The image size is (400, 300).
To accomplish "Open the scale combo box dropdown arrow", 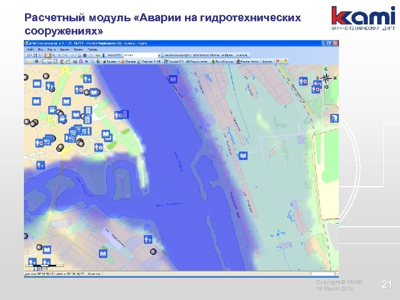I will pos(159,56).
